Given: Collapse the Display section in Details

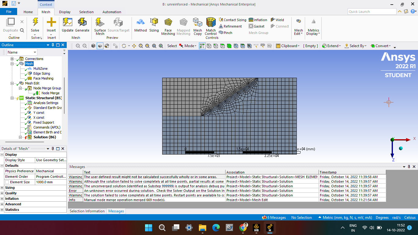Looking at the screenshot, I should click(x=2, y=155).
